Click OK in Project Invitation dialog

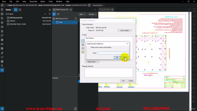pyautogui.click(x=123, y=81)
